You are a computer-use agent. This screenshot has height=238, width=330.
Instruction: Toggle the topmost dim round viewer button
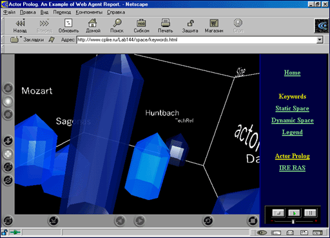click(x=8, y=88)
